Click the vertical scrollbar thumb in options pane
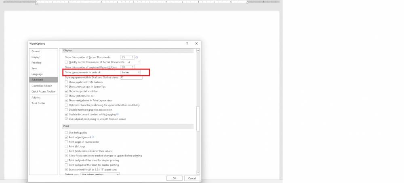 [x=198, y=119]
